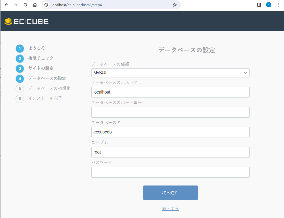Click the browser back arrow
This screenshot has width=284, height=218.
pyautogui.click(x=6, y=5)
